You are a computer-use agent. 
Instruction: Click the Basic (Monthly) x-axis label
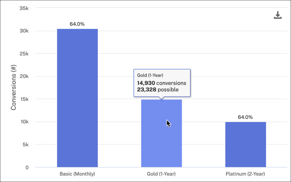pyautogui.click(x=77, y=174)
